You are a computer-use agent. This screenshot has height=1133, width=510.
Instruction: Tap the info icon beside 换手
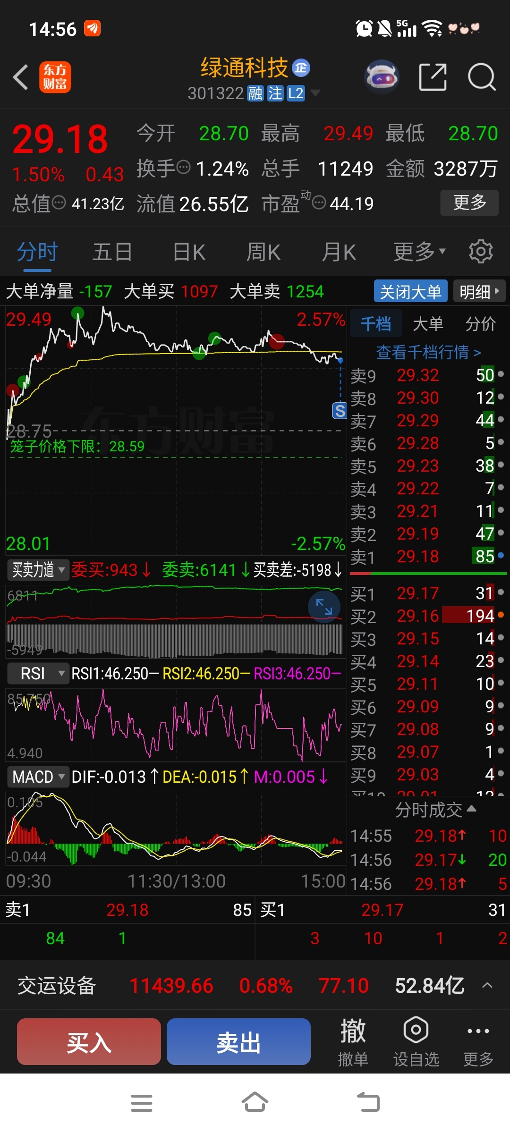(183, 167)
